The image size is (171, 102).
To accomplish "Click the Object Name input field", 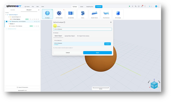I will click(83, 29).
